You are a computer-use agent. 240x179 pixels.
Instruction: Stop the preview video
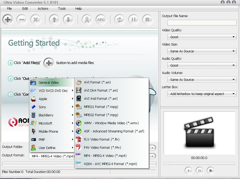(211, 170)
